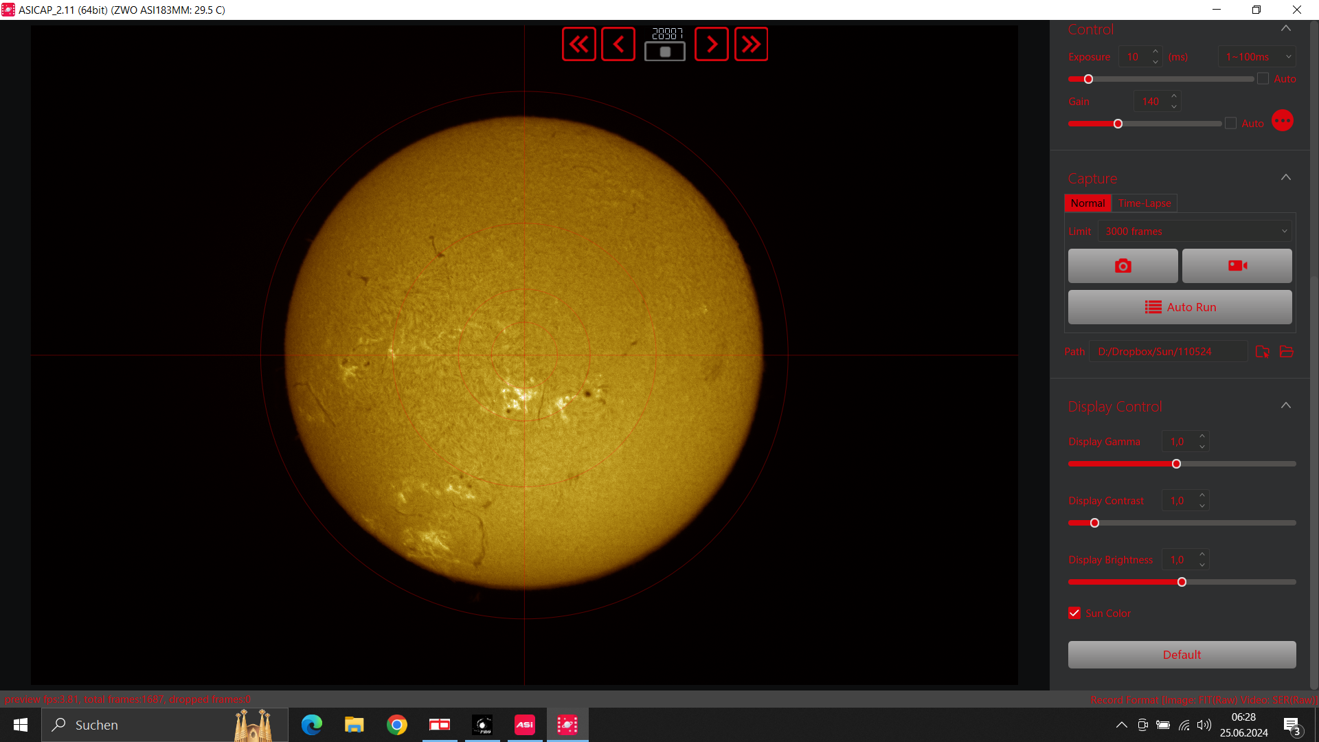Collapse the Control section

(1286, 29)
